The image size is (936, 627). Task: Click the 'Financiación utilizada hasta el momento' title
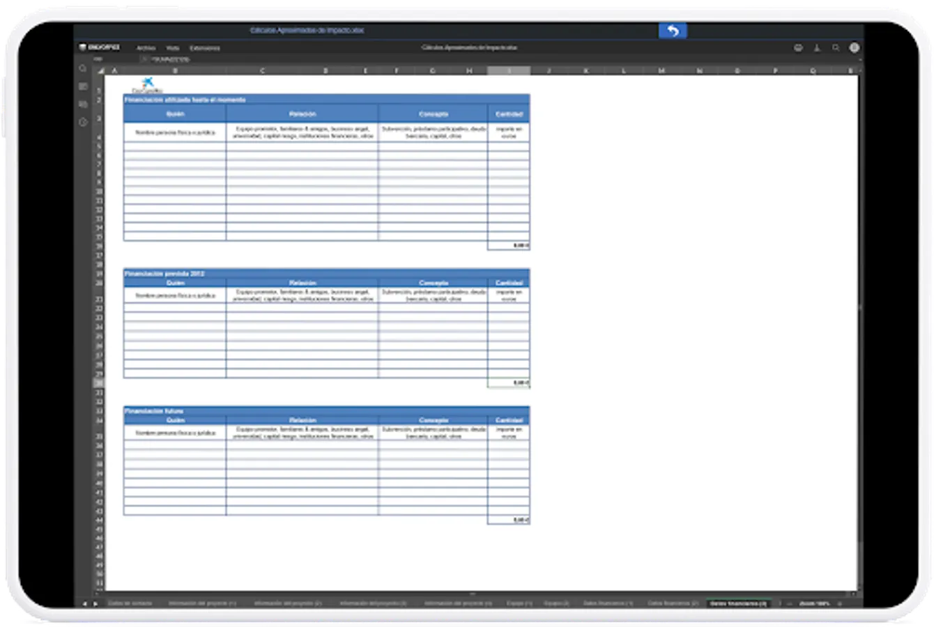point(185,100)
